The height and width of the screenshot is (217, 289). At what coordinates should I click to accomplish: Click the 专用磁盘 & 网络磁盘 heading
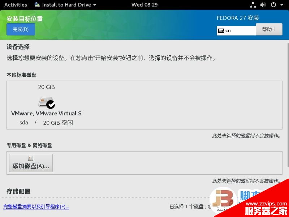click(29, 145)
